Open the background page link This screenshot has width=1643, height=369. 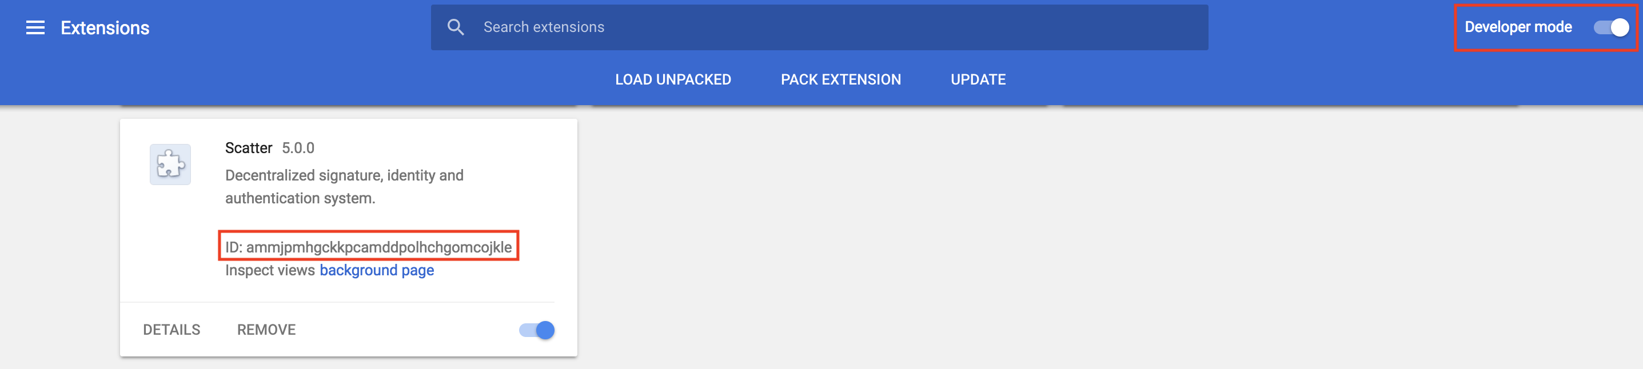pos(376,270)
